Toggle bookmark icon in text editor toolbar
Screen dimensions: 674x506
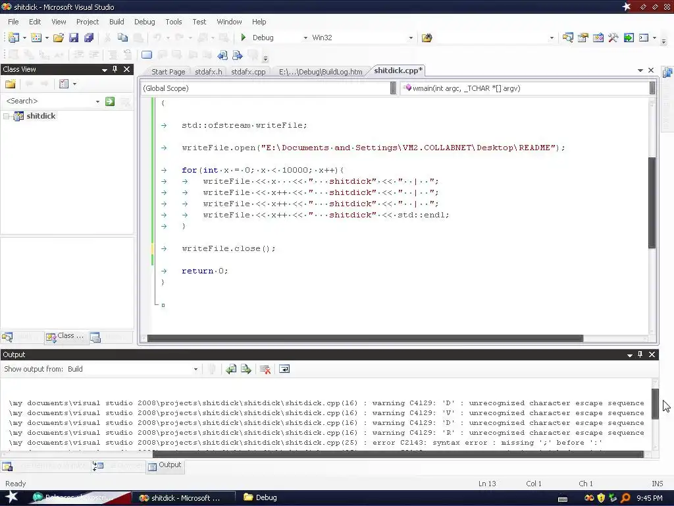(147, 55)
